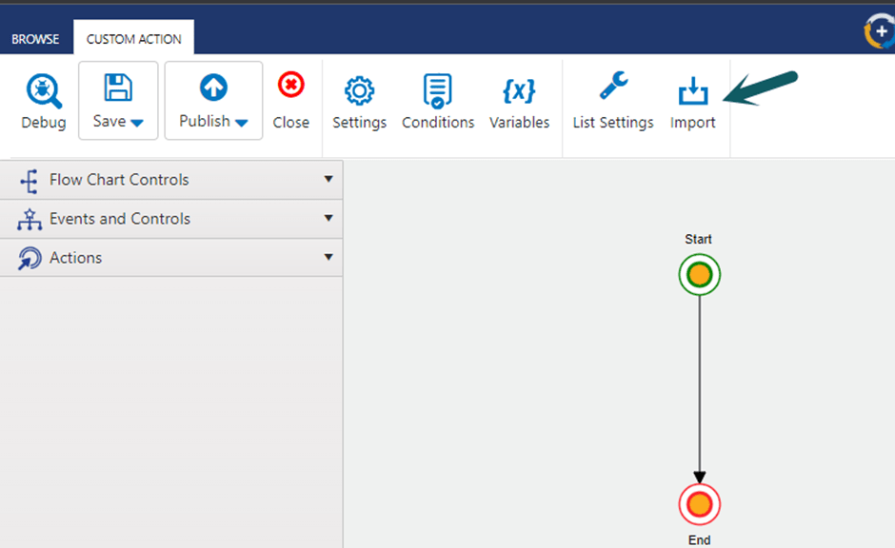Switch to the BROWSE tab
Image resolution: width=895 pixels, height=548 pixels.
35,39
